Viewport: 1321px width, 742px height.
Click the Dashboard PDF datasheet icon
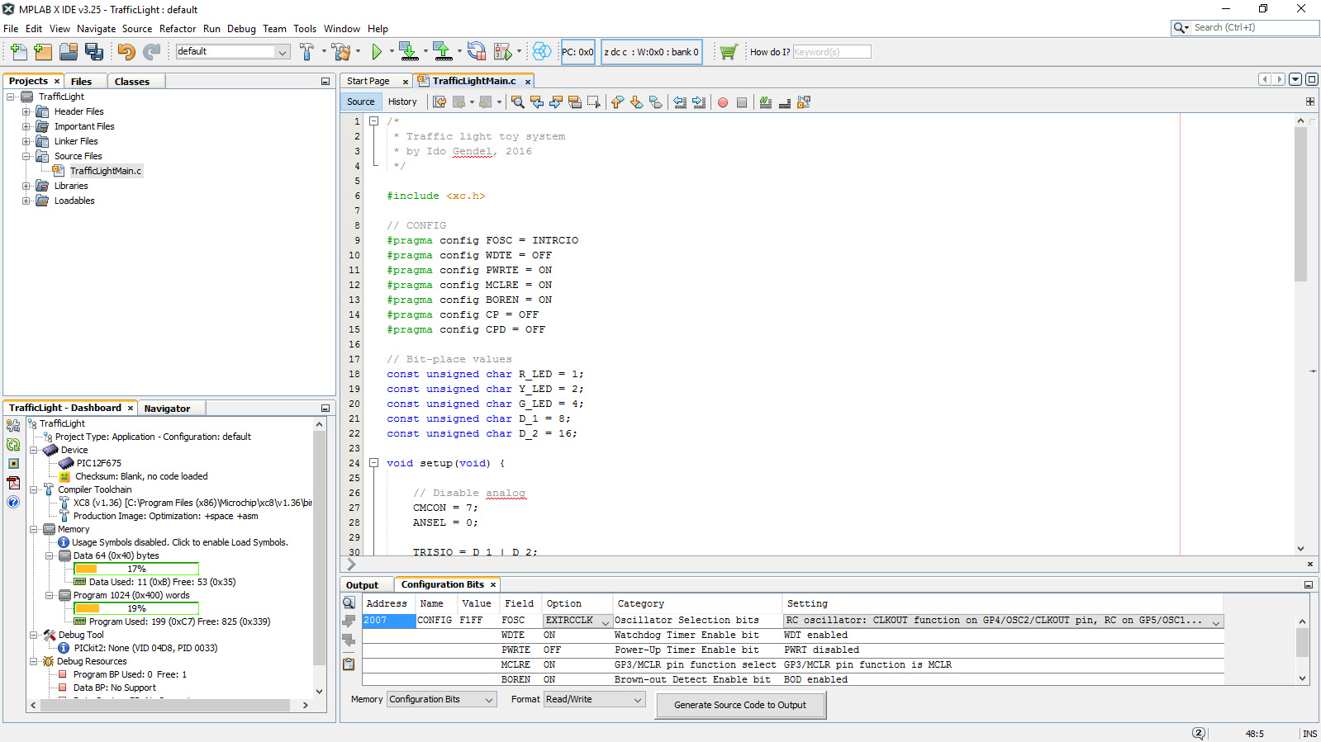point(13,483)
